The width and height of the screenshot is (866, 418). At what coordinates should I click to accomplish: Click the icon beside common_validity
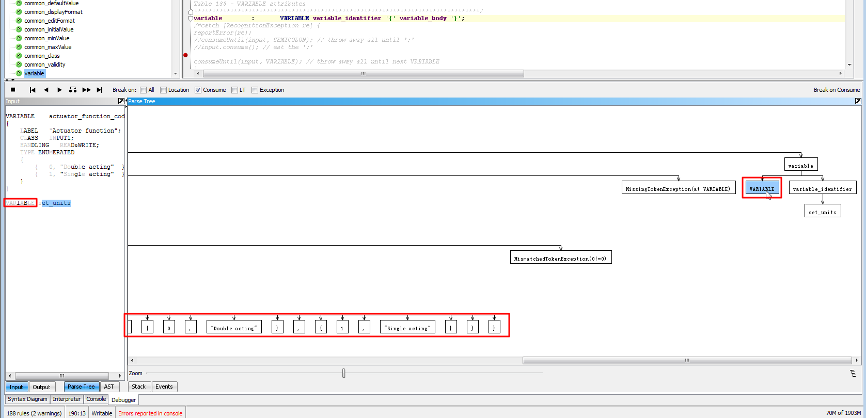pos(19,65)
